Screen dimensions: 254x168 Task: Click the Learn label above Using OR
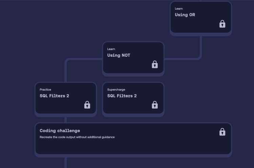tap(179, 9)
